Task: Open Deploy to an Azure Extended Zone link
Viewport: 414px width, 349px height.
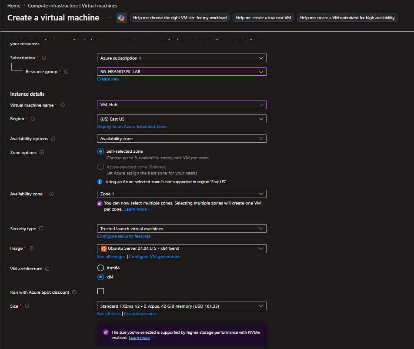Action: (x=132, y=127)
